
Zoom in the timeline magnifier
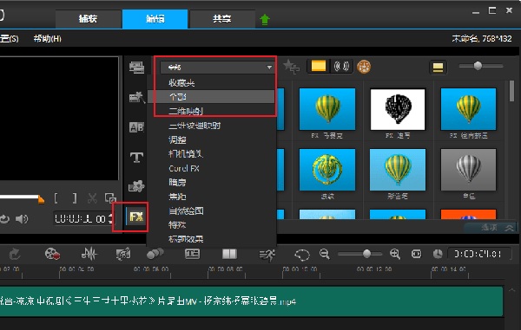coord(395,254)
